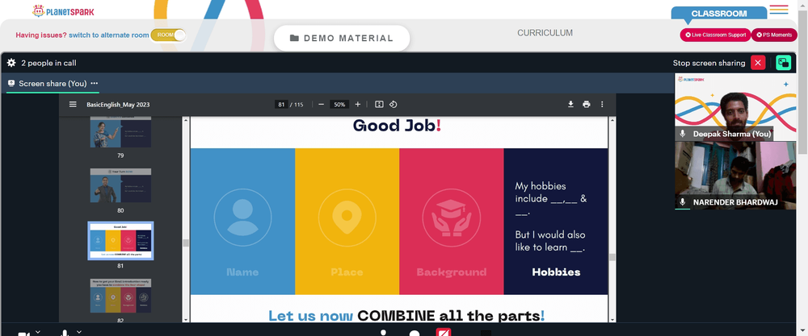This screenshot has height=336, width=808.
Task: Download the PDF with download icon
Action: (571, 104)
